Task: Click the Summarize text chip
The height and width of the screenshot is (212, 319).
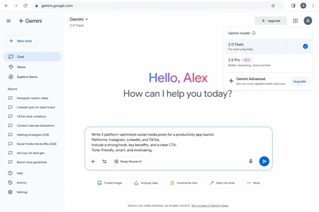Action: tap(183, 183)
